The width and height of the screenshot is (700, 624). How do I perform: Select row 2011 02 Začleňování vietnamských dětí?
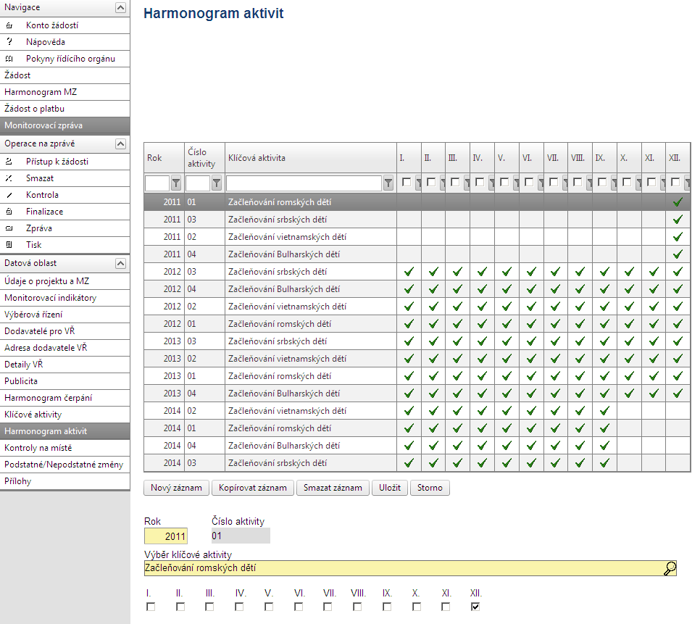tap(417, 237)
